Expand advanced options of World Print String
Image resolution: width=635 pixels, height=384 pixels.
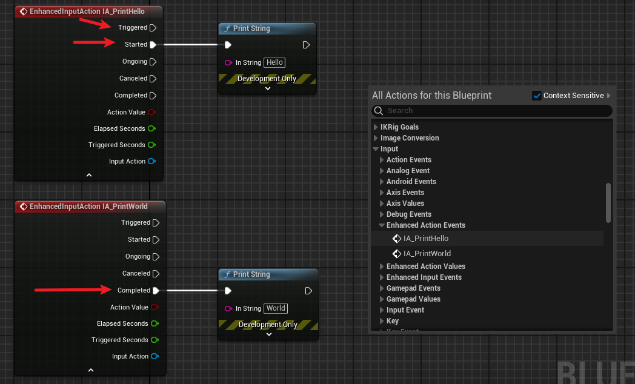[269, 334]
